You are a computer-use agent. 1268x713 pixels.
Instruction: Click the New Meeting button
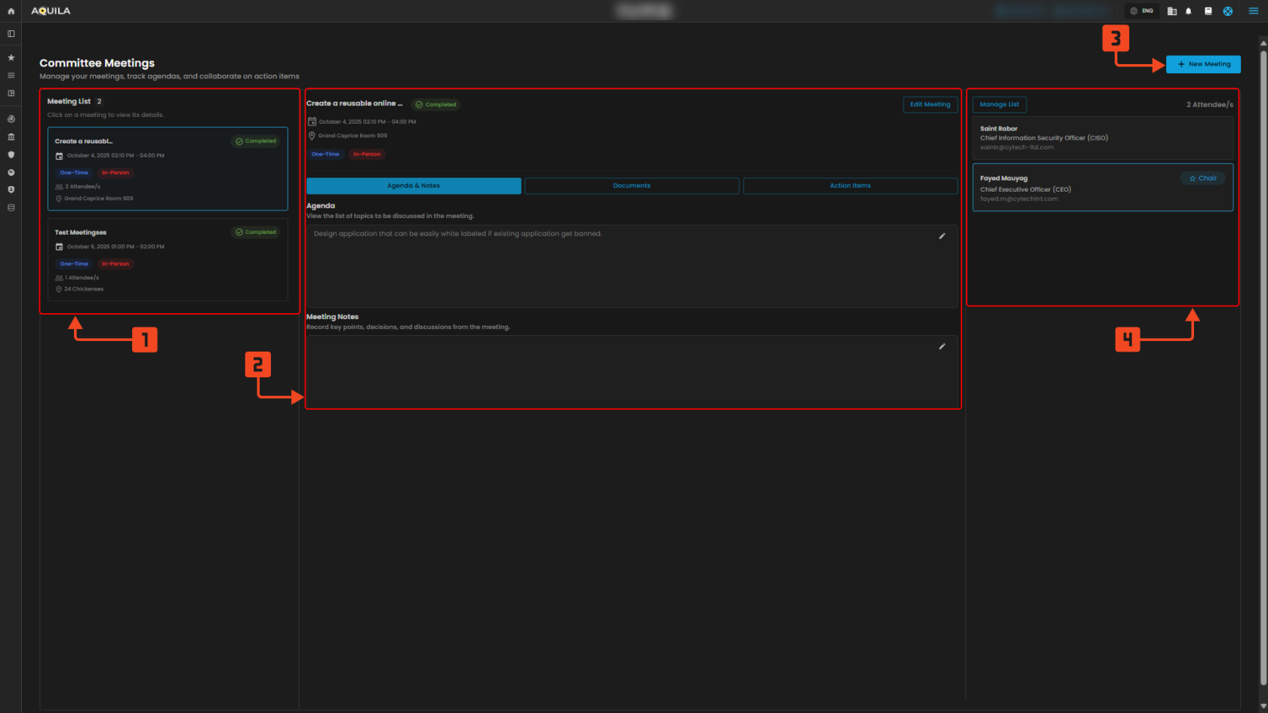pyautogui.click(x=1203, y=64)
